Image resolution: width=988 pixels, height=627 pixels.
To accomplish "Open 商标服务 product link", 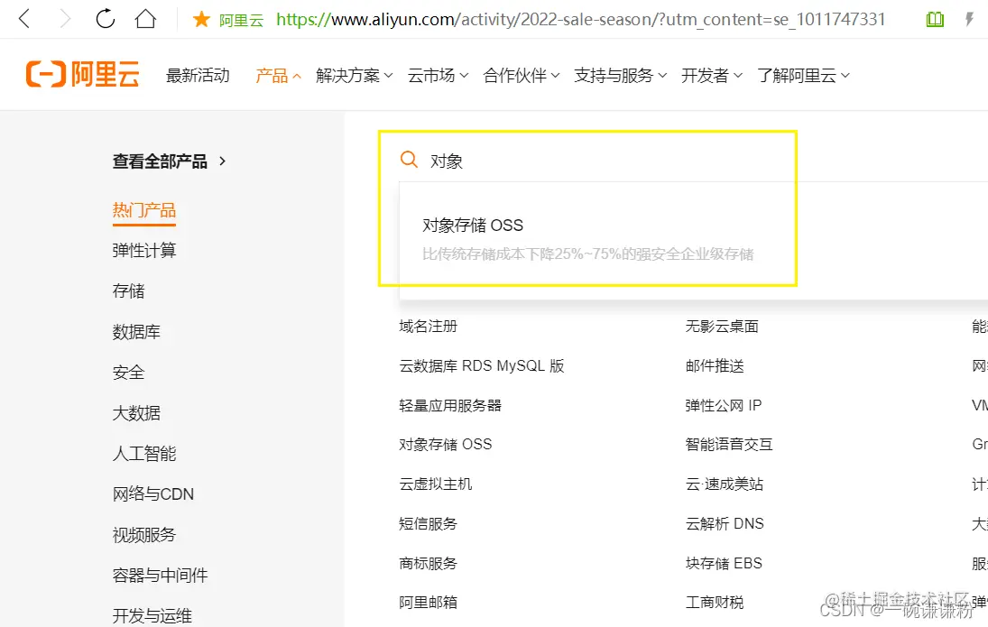I will click(428, 563).
